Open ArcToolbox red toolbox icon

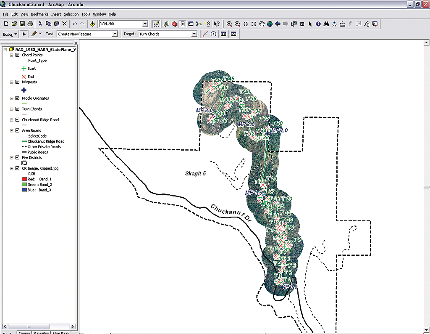pos(174,24)
